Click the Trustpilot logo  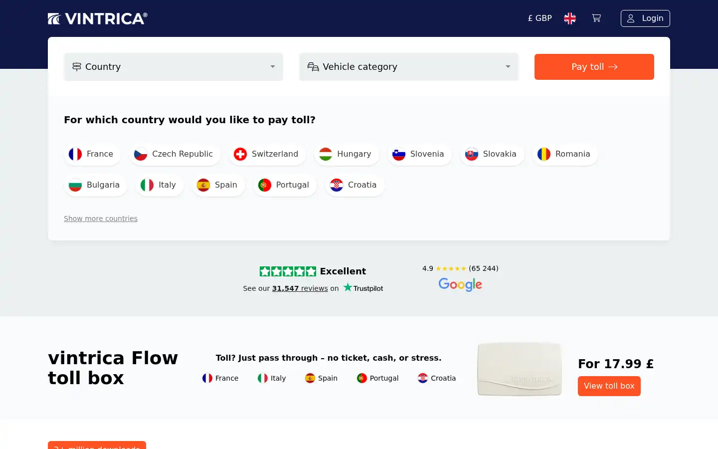(363, 288)
